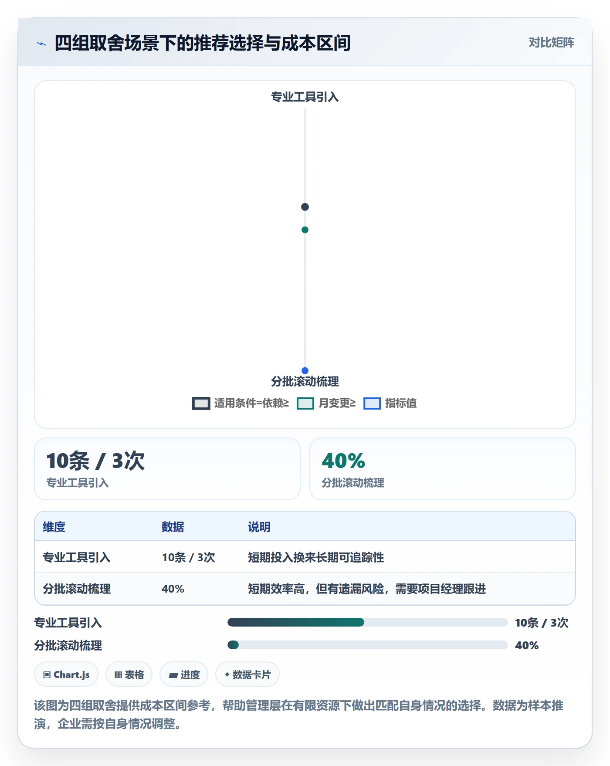
Task: Click the blue chart data point
Action: click(x=305, y=371)
